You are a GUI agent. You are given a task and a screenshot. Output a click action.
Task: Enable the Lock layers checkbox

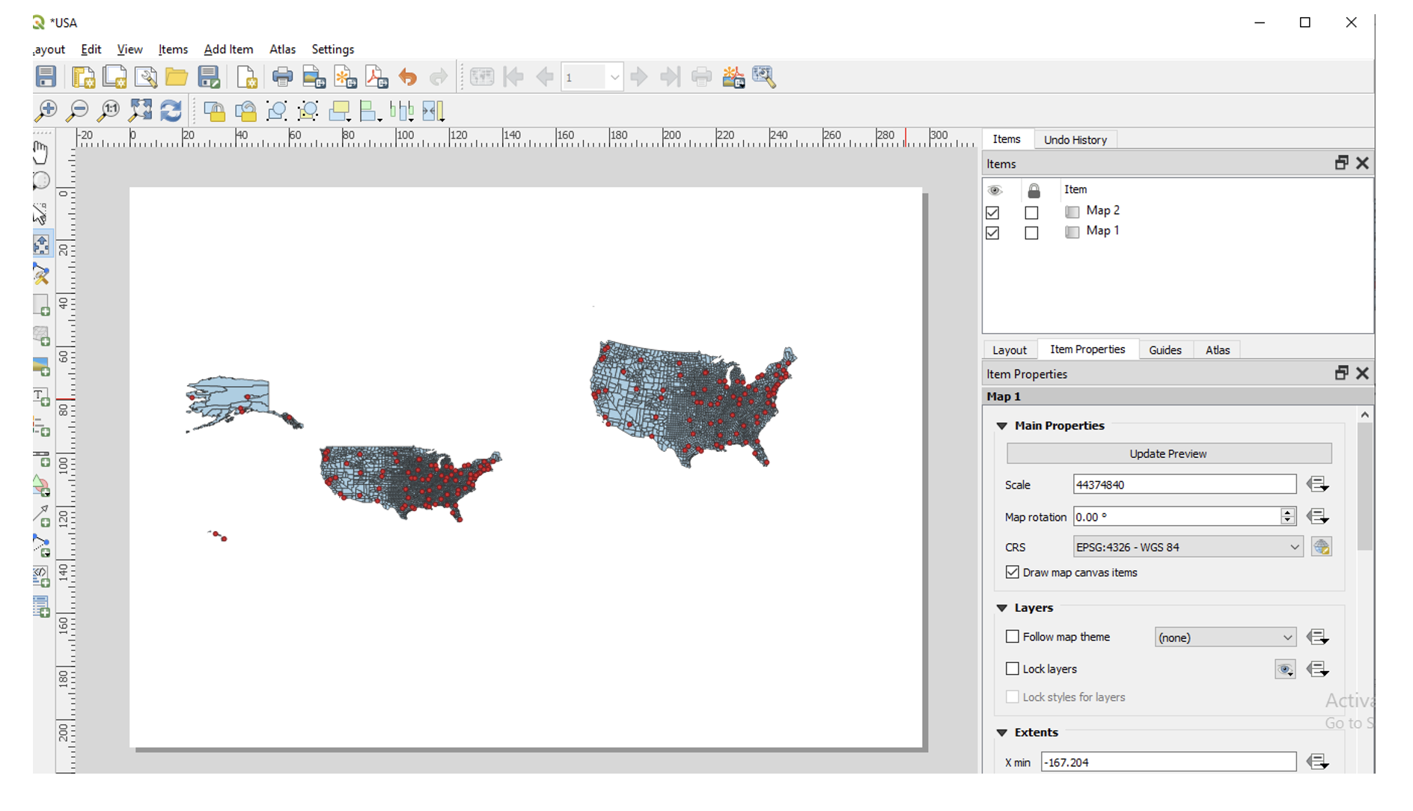[1013, 669]
